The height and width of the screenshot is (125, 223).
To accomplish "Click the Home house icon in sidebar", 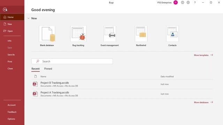I will [x=5, y=17].
